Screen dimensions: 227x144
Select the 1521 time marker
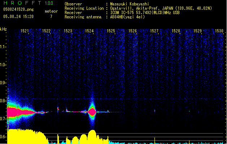tap(25, 31)
